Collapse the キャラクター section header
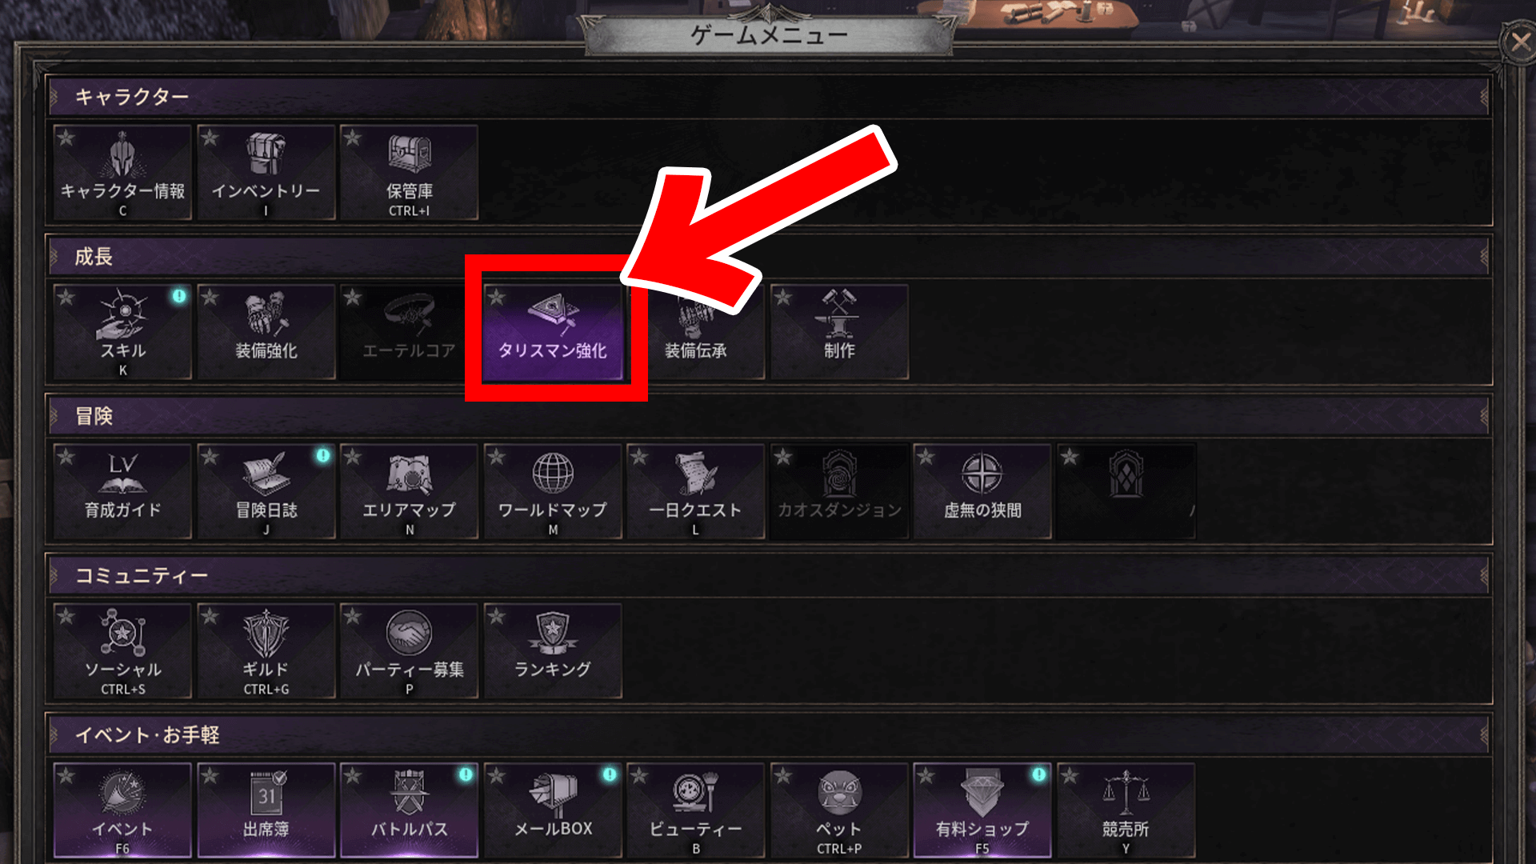Viewport: 1536px width, 864px height. click(x=768, y=97)
